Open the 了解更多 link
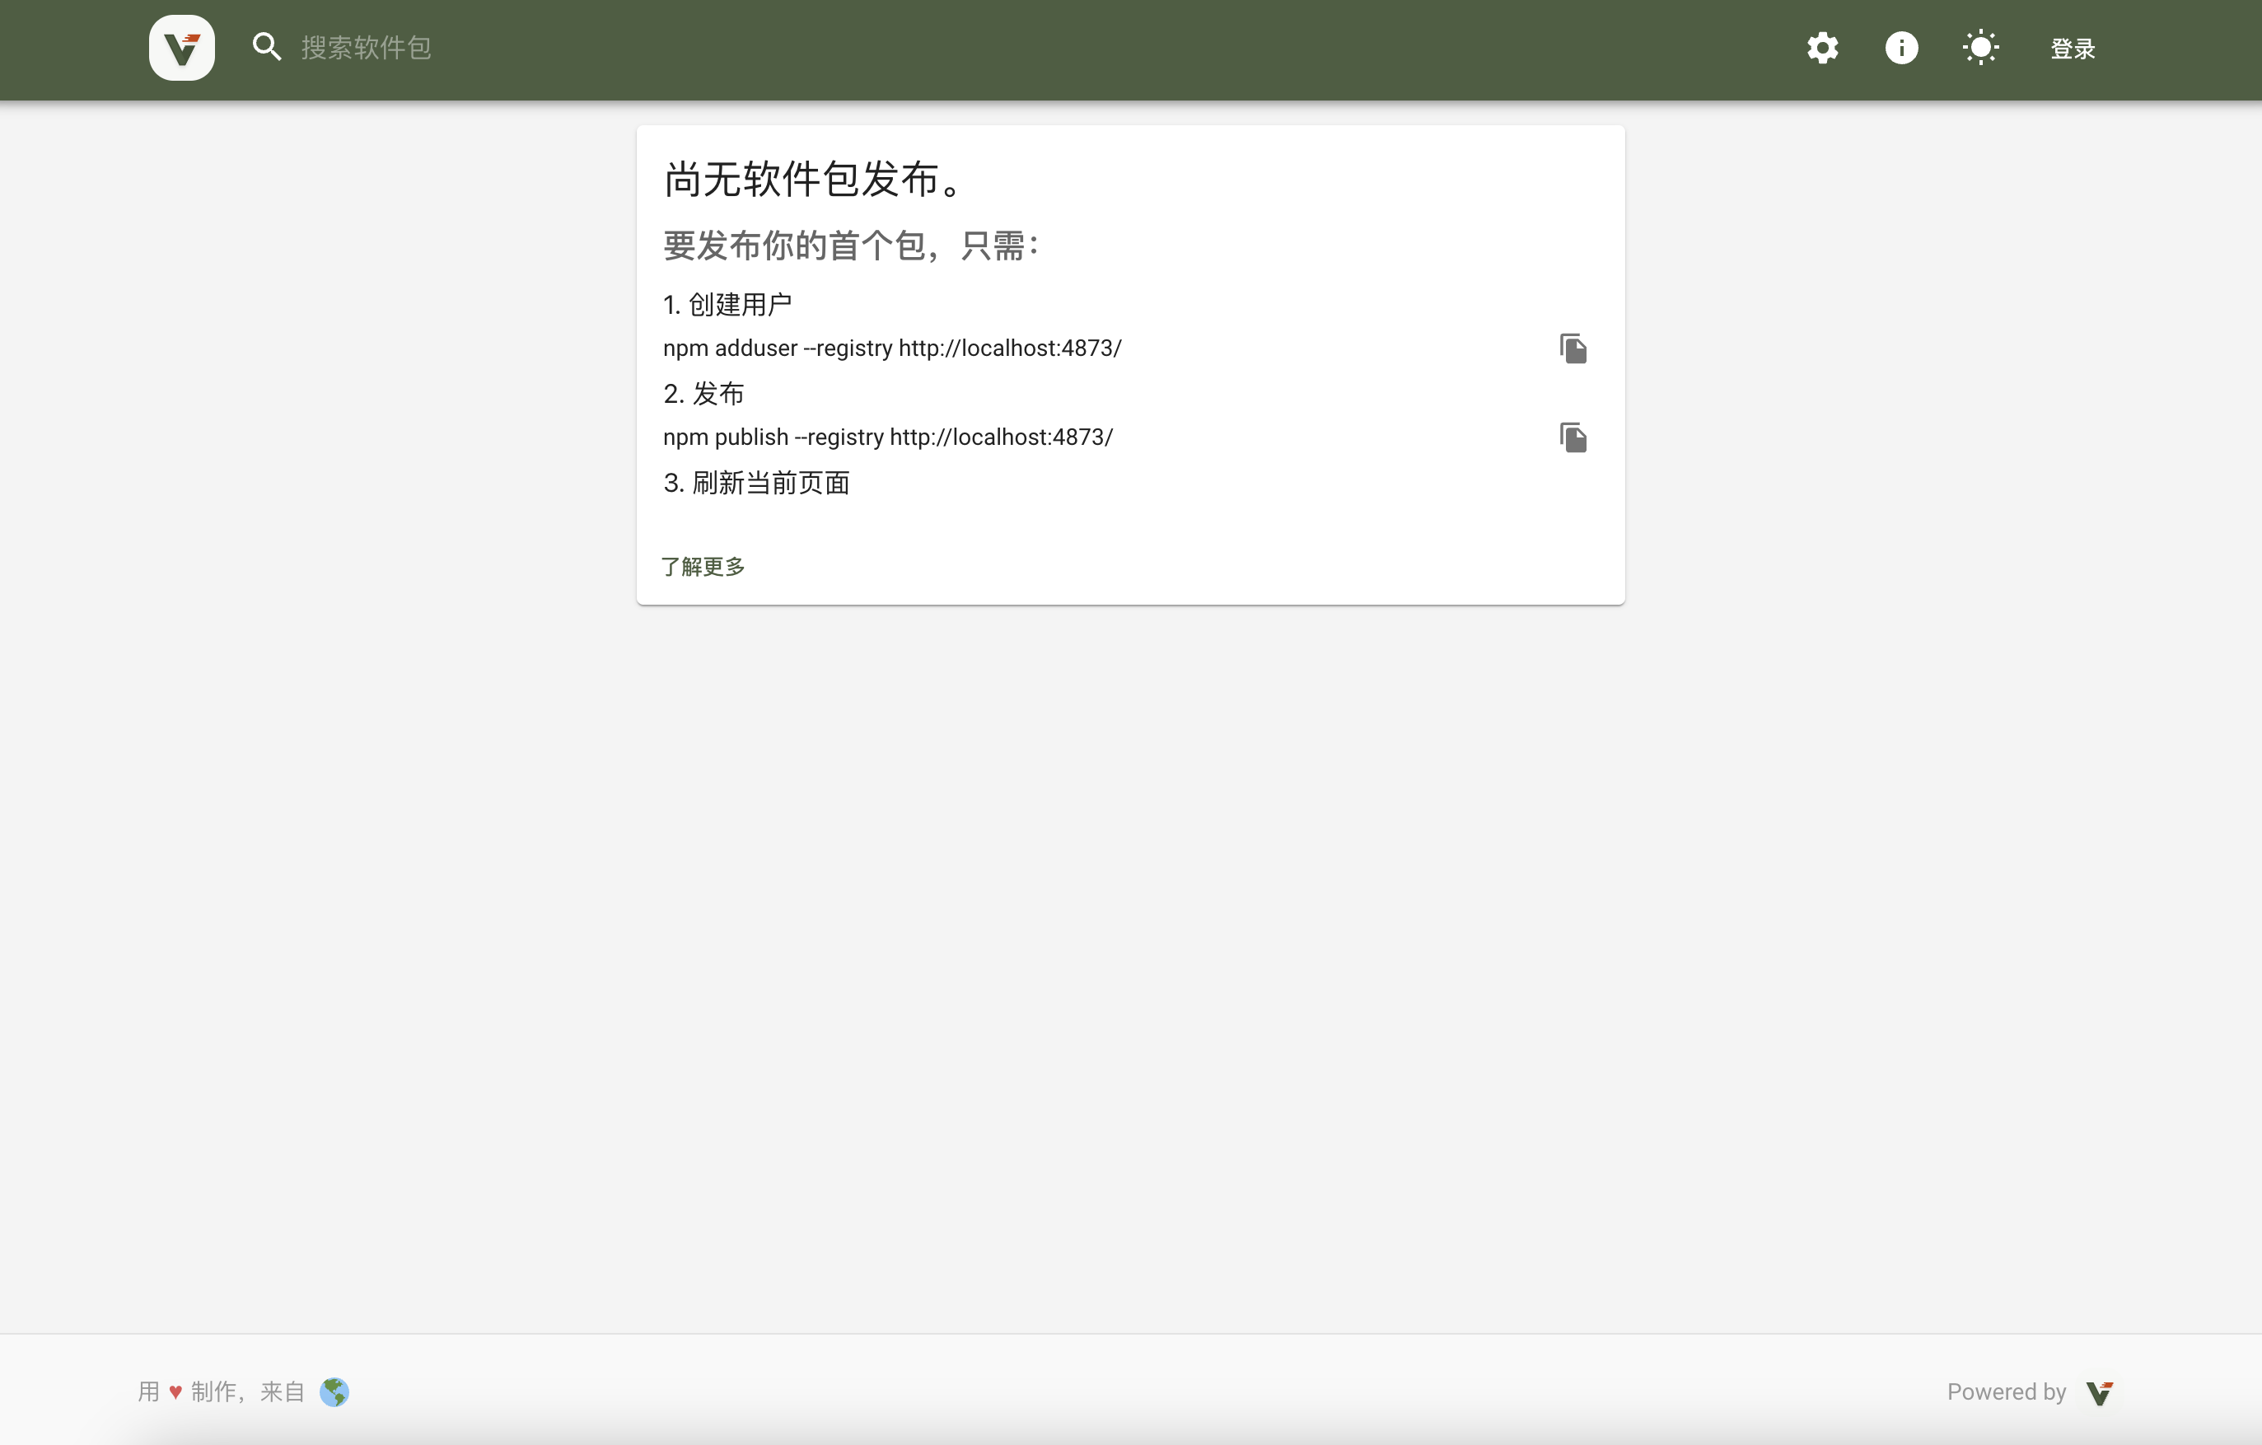2262x1445 pixels. pyautogui.click(x=703, y=567)
